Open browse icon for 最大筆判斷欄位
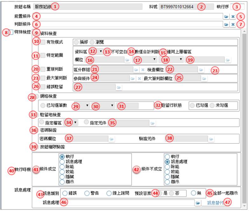This screenshot has width=249, height=211. tap(204, 79)
